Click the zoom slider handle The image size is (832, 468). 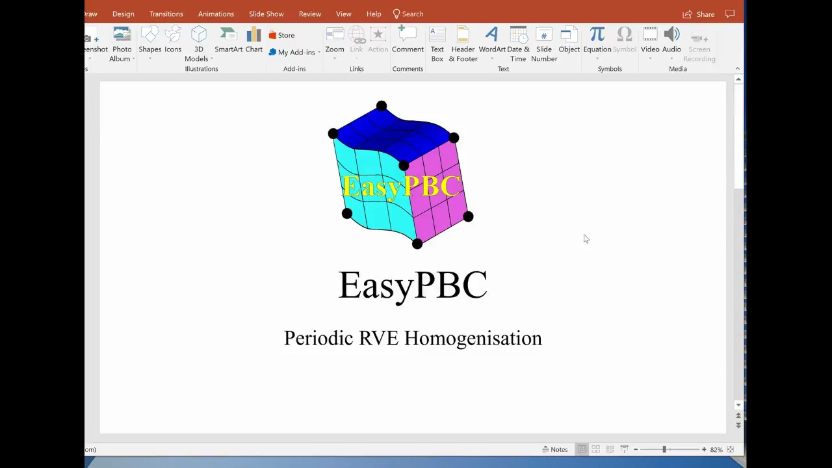point(664,449)
